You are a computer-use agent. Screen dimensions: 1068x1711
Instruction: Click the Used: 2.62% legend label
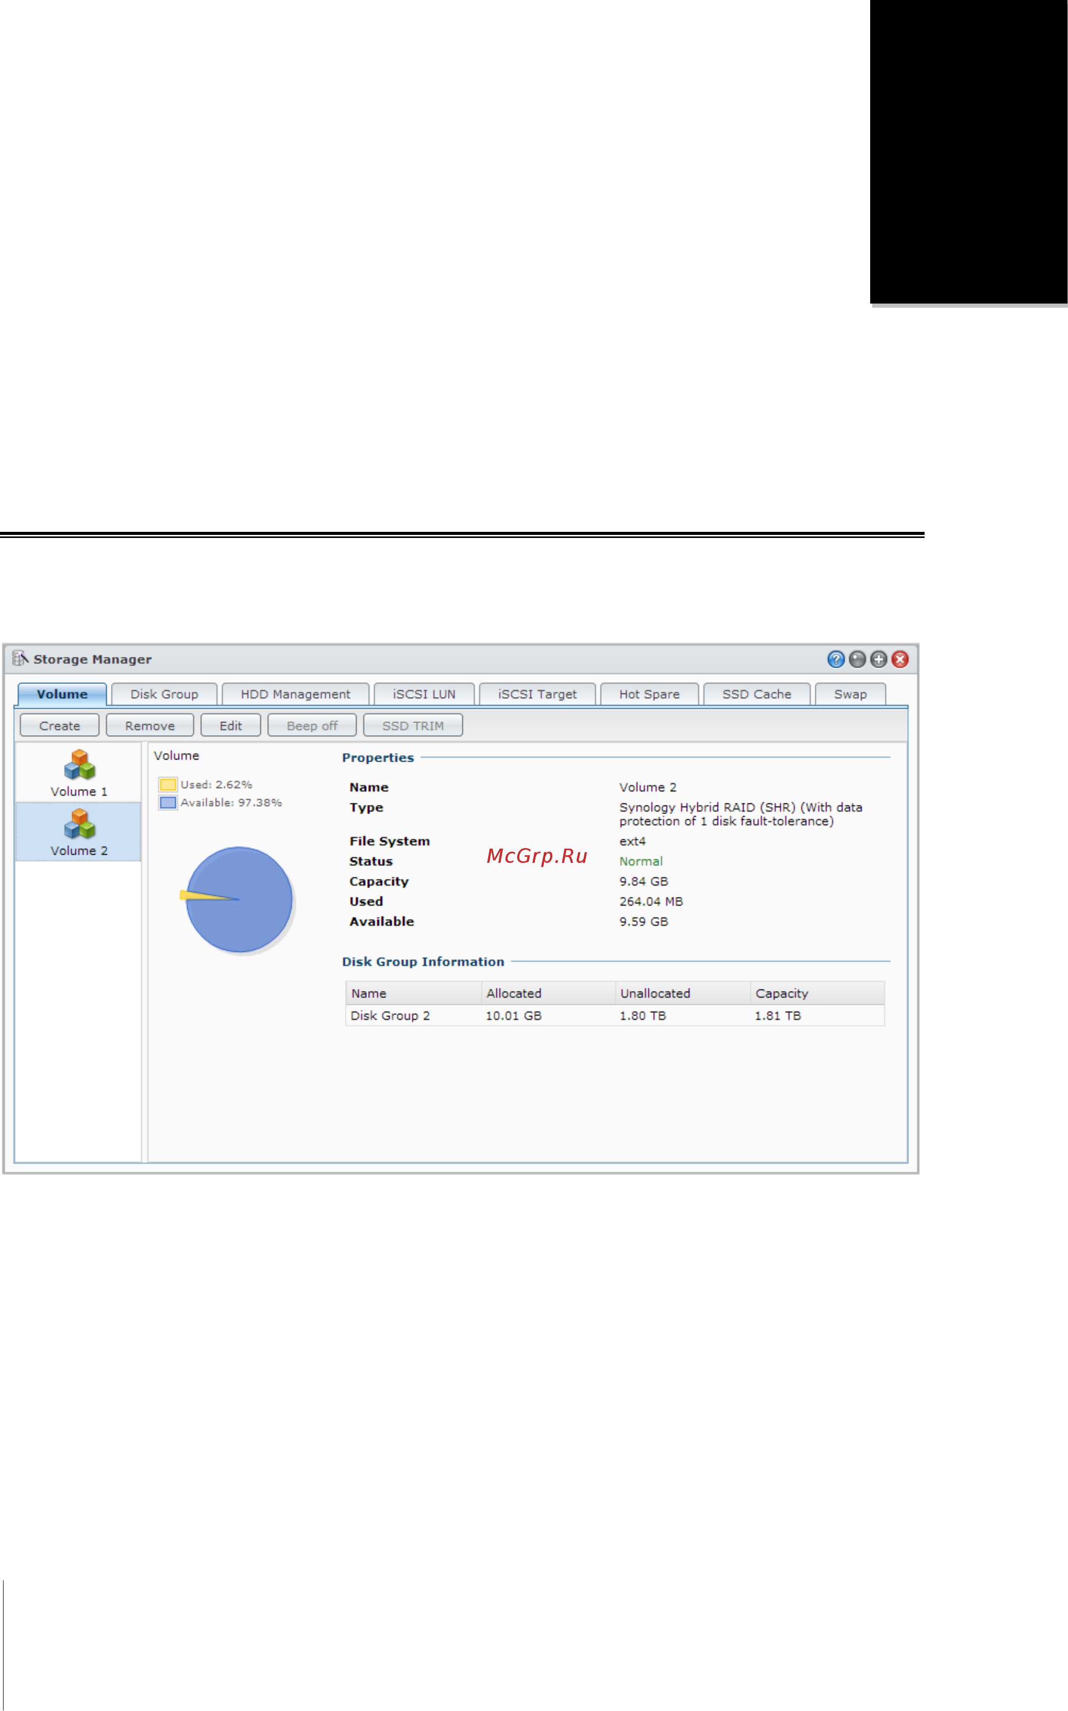click(216, 785)
